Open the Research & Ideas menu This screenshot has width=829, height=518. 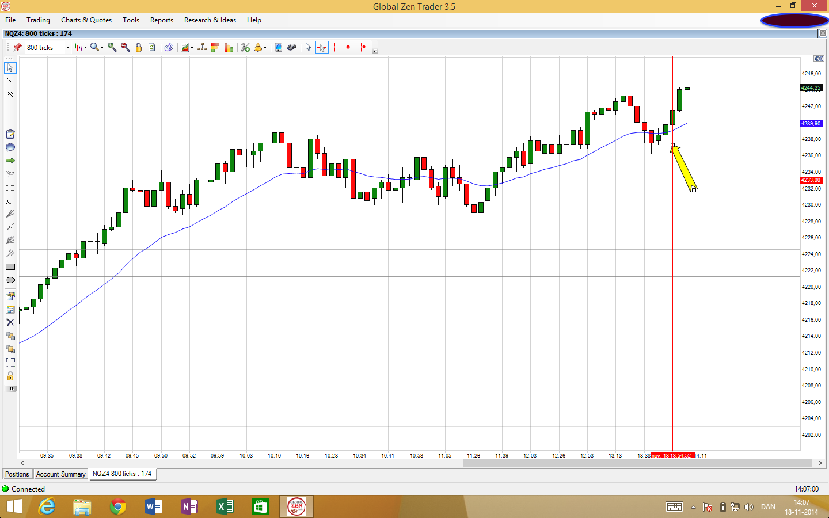pyautogui.click(x=210, y=20)
